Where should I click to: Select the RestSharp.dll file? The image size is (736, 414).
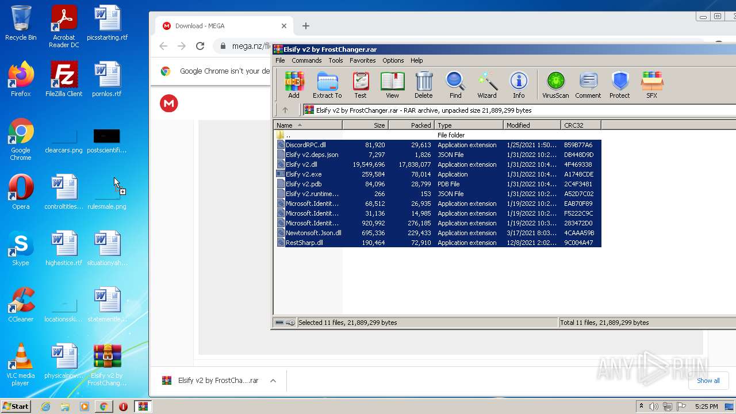tap(438, 243)
